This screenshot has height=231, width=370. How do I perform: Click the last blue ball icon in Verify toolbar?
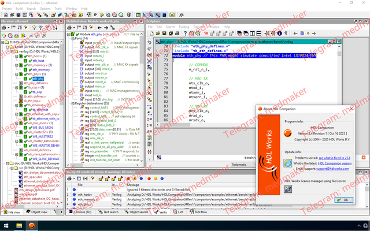pos(162,178)
